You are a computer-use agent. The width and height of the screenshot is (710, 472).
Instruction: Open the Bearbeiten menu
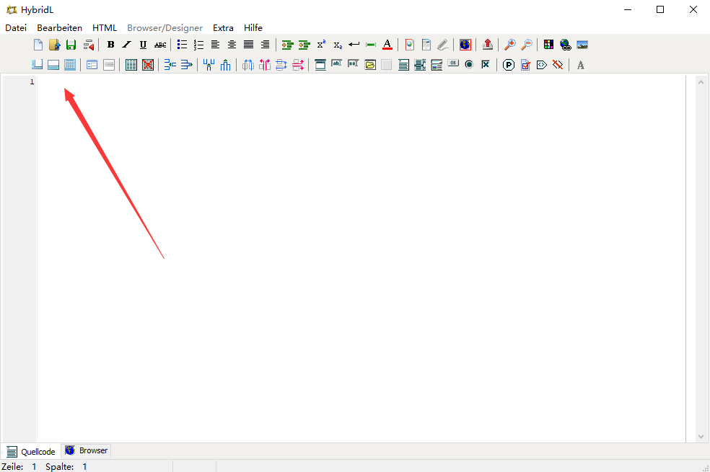[x=59, y=27]
